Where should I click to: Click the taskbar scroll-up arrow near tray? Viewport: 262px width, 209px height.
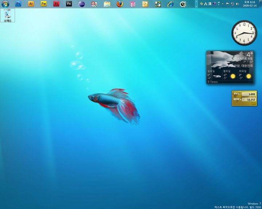click(196, 2)
